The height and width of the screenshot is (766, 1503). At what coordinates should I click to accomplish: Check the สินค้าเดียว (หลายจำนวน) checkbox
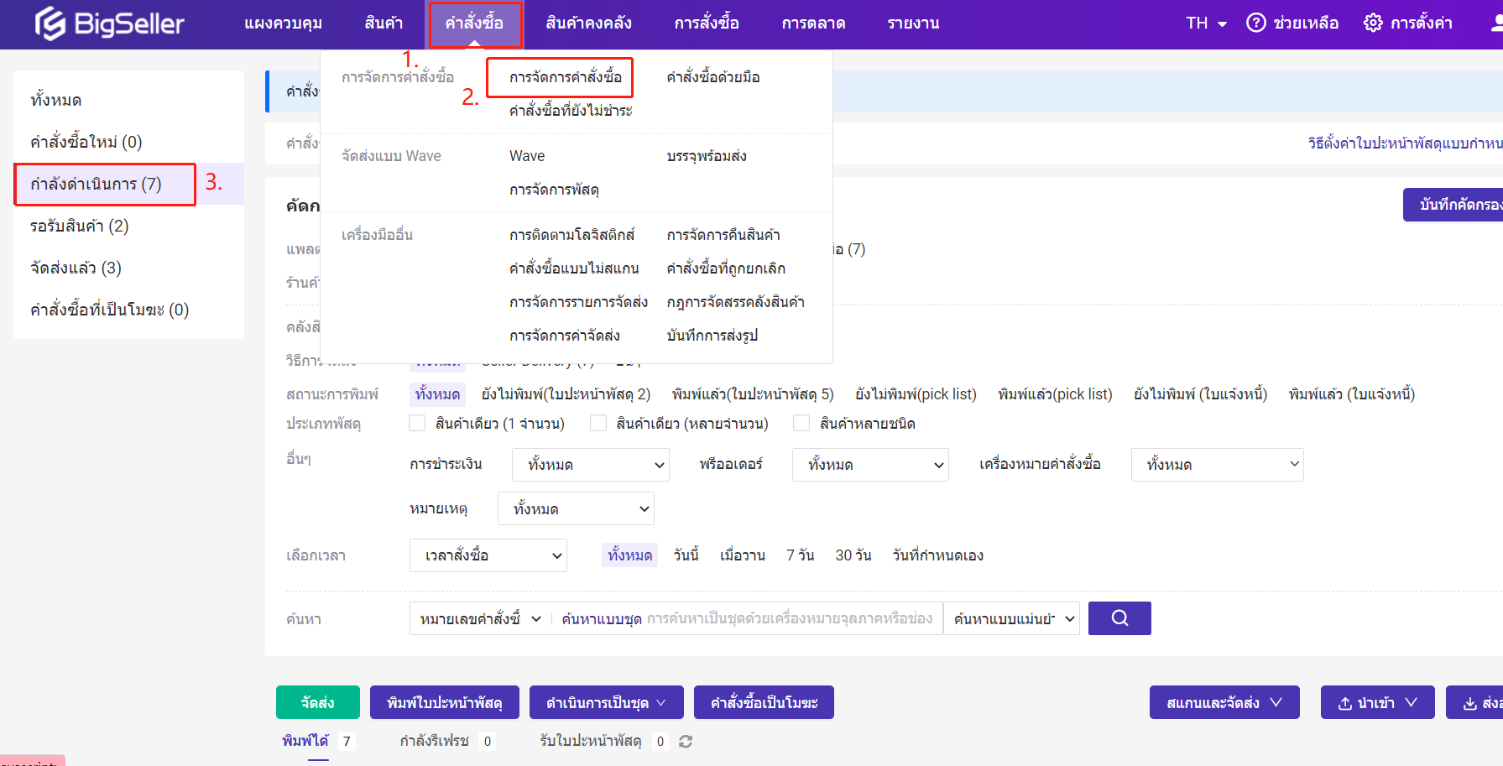598,424
